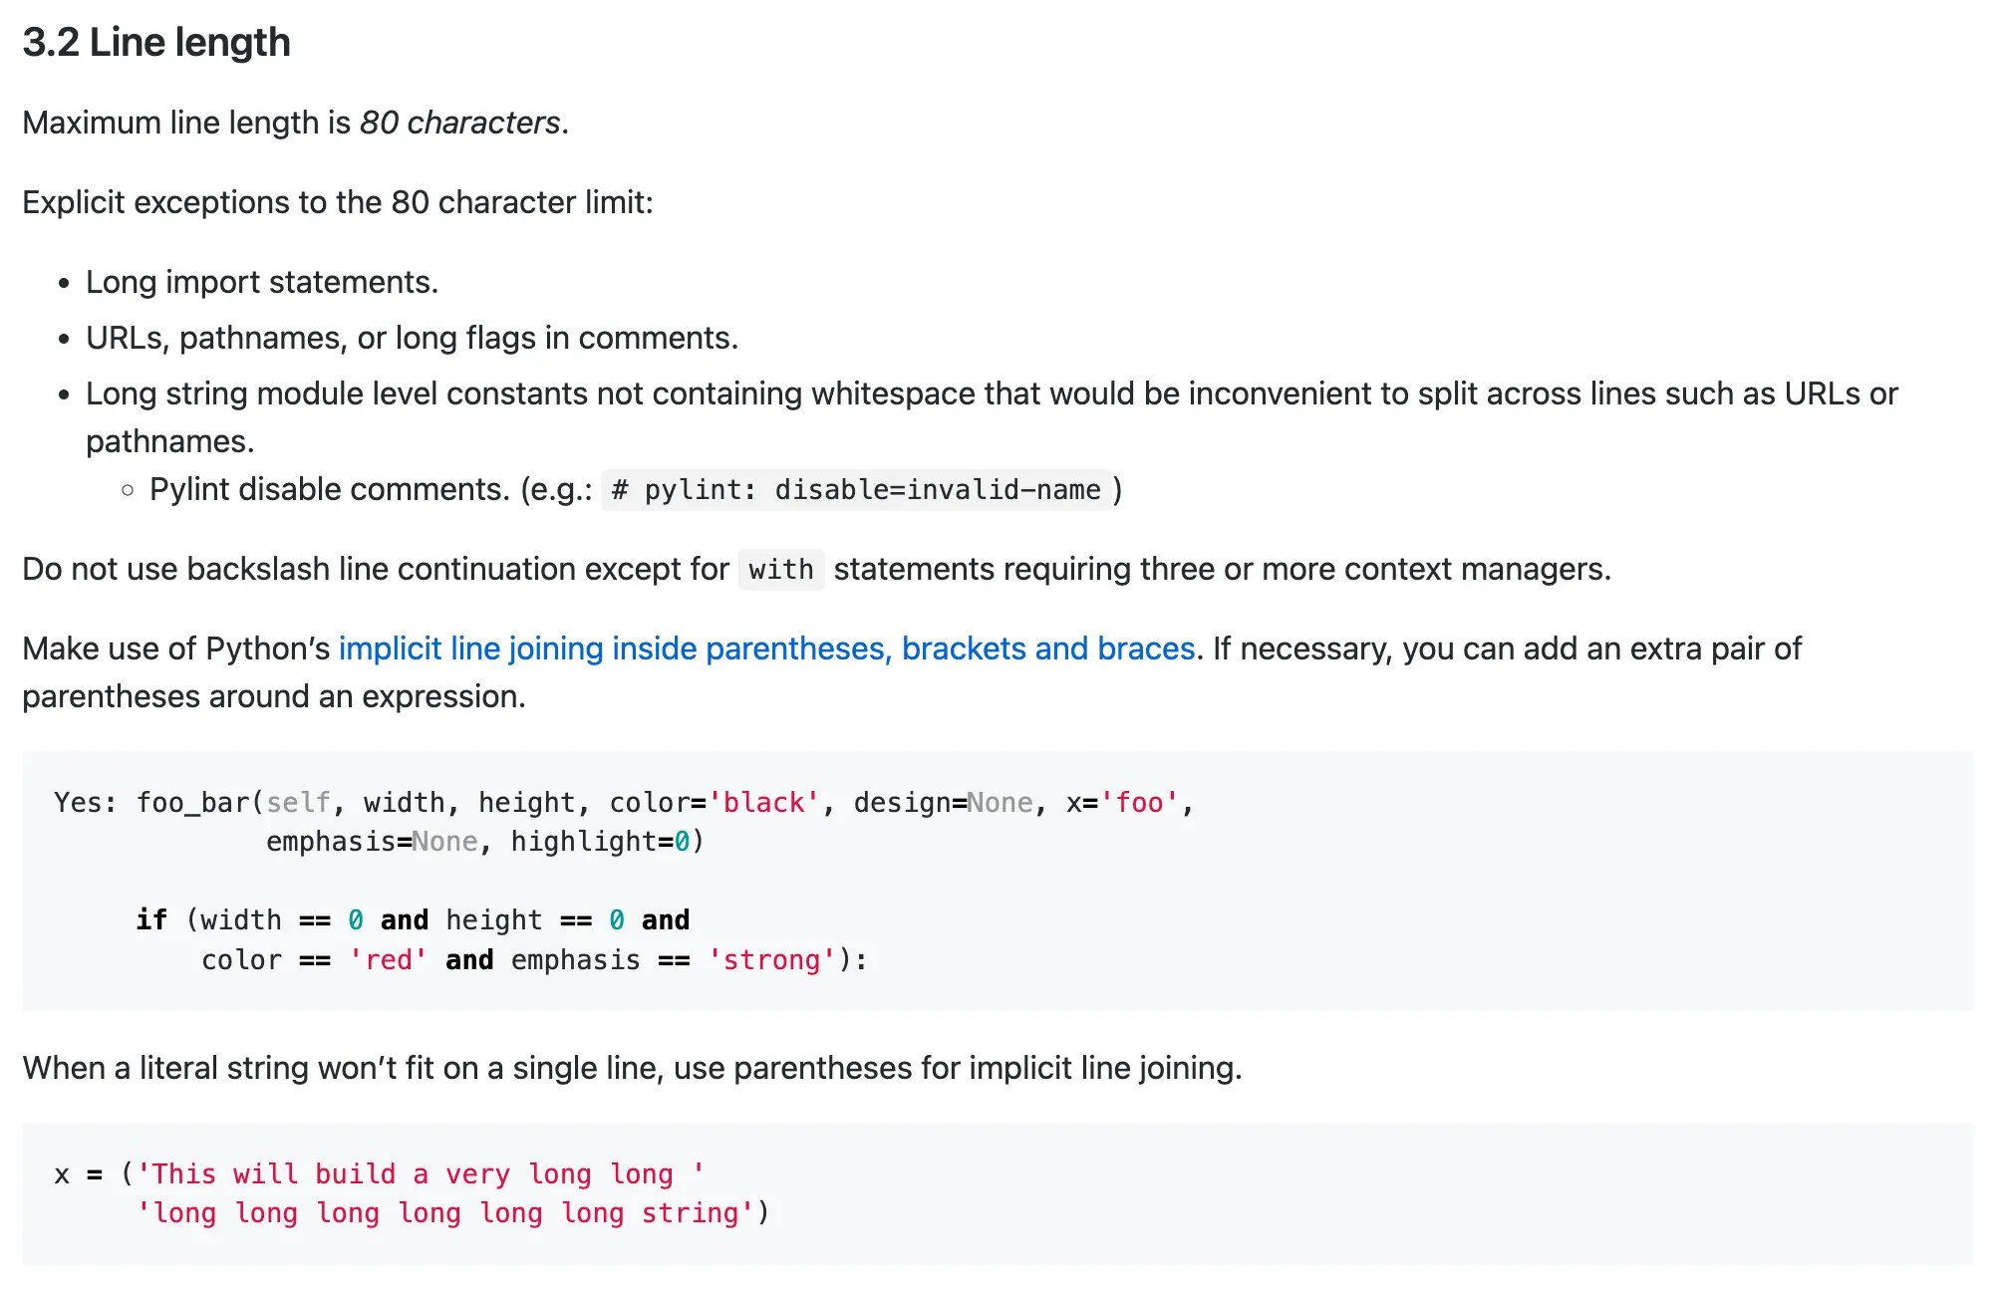This screenshot has height=1289, width=2009.
Task: Click the "3.2 Line length" heading
Action: coord(155,42)
